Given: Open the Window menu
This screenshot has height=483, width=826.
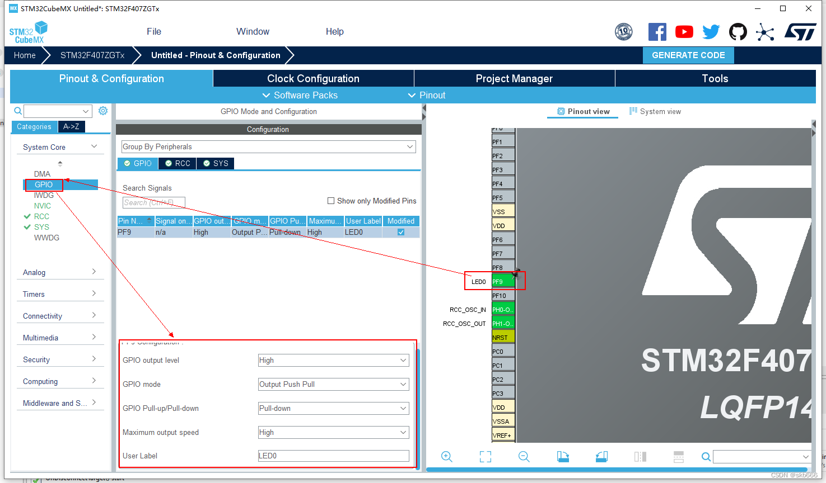Looking at the screenshot, I should (252, 31).
